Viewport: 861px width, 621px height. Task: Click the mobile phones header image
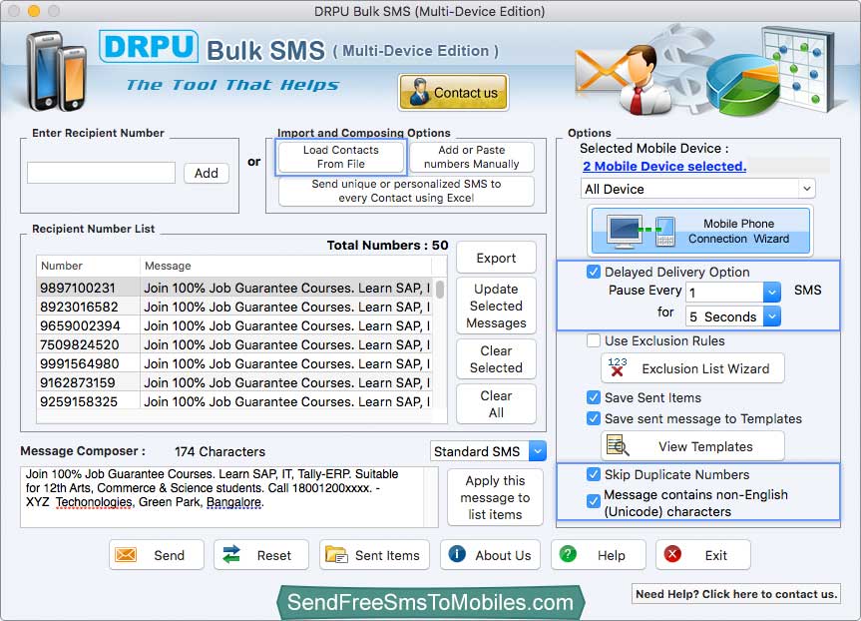tap(56, 70)
